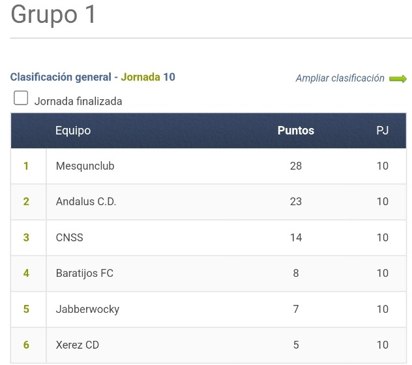Select Baratijos FC in the table
This screenshot has width=412, height=365.
pos(84,274)
